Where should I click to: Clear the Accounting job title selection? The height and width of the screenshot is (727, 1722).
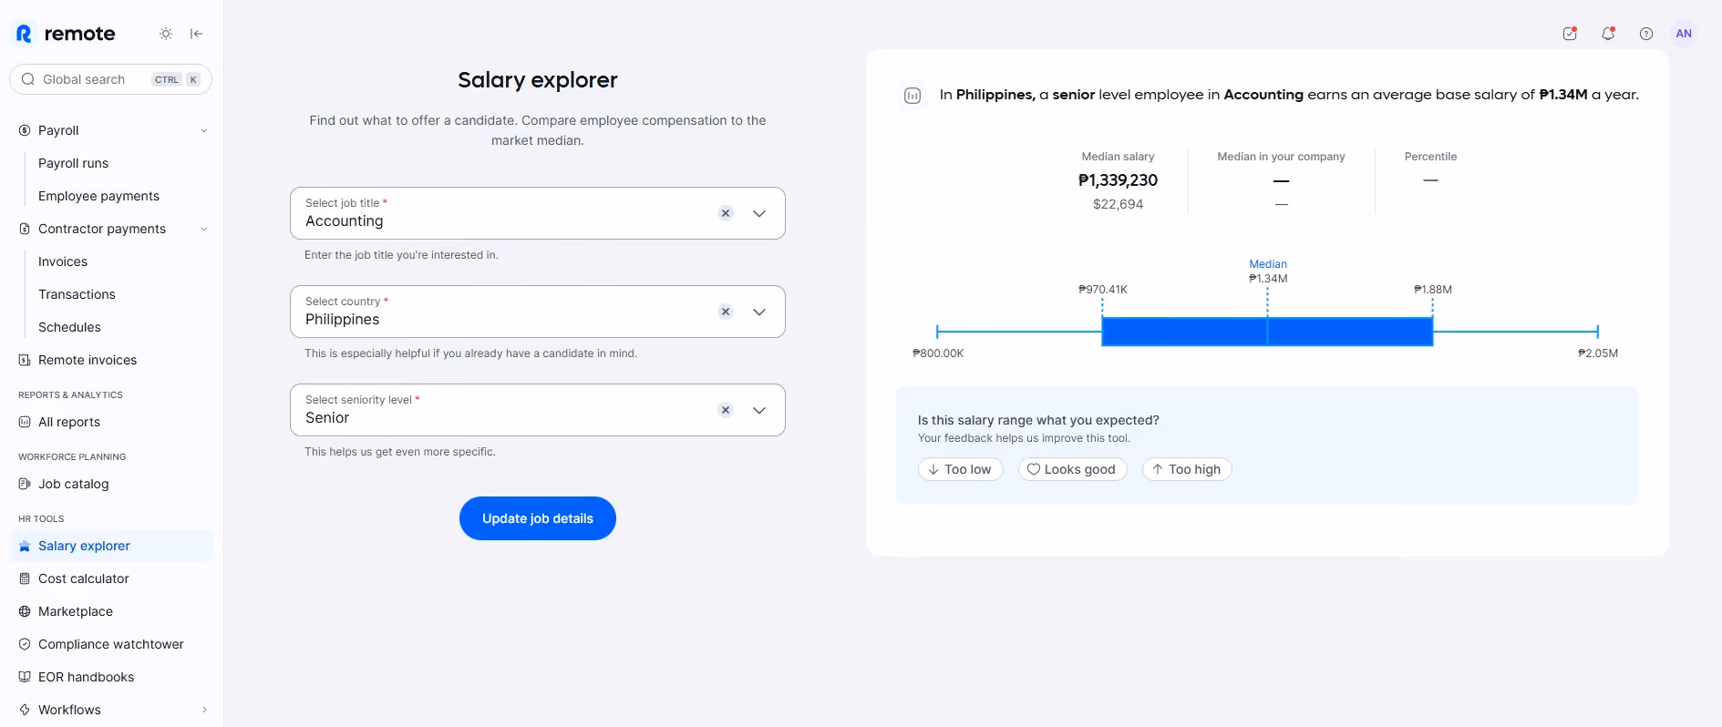pos(726,213)
